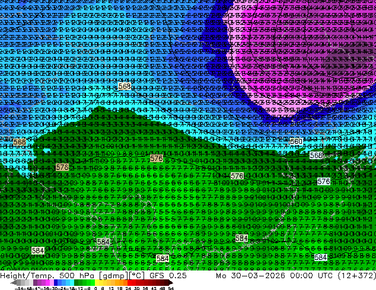The image size is (376, 290).
Task: Click the 'Height/Temp. 500 hPa' title text
Action: coord(47,276)
